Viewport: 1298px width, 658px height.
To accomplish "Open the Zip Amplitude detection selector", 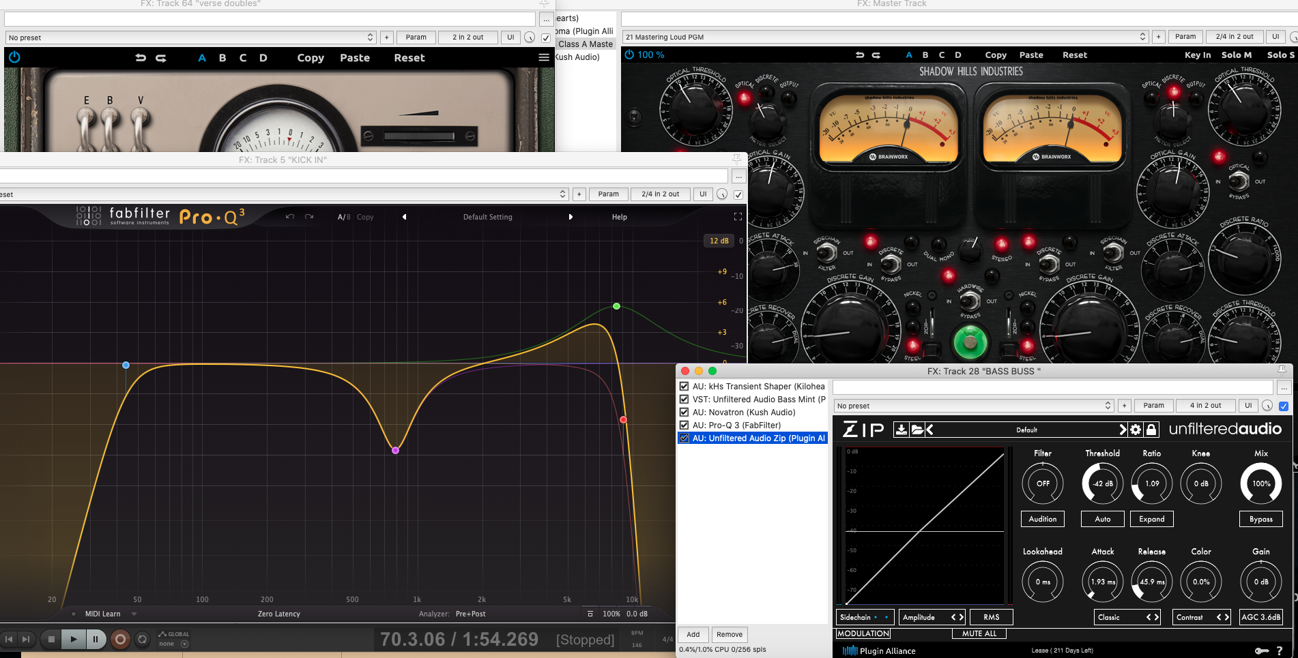I will [932, 617].
